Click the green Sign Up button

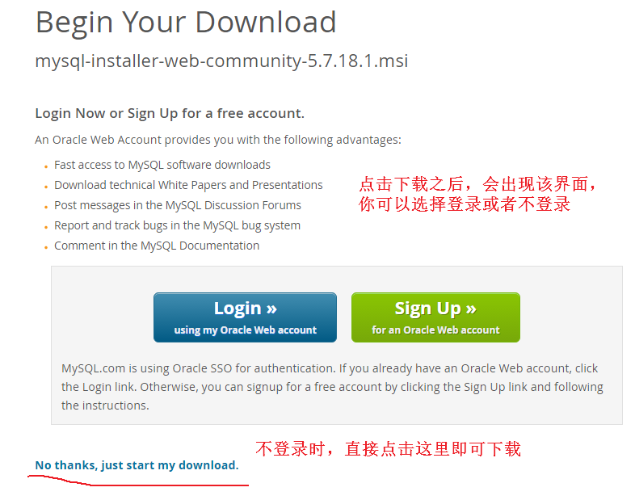click(435, 317)
